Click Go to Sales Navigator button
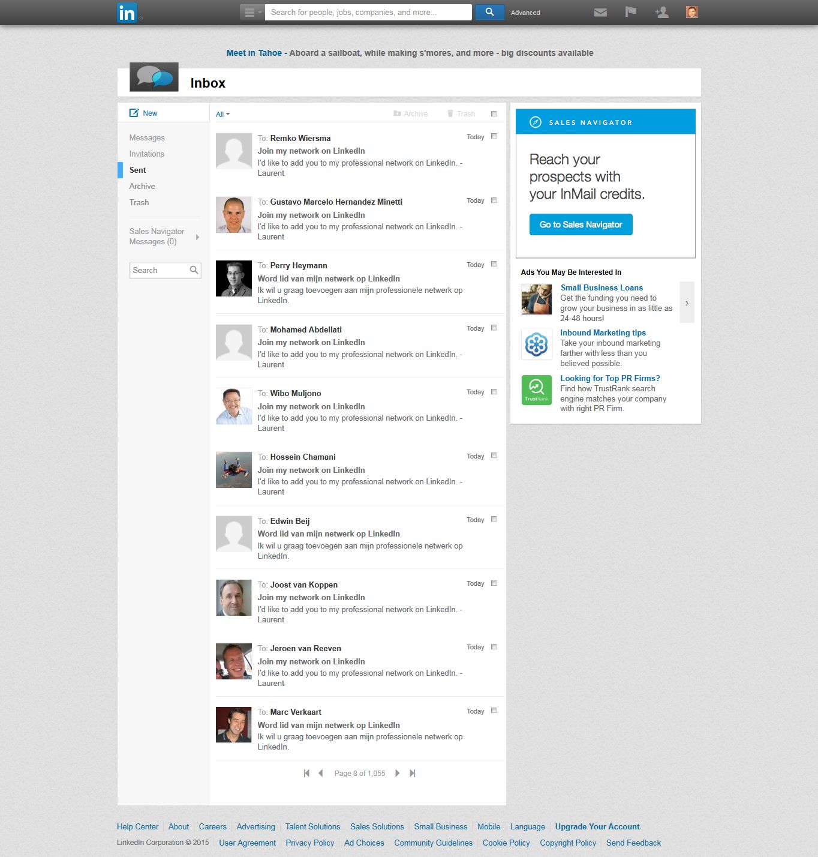The image size is (818, 857). (581, 224)
